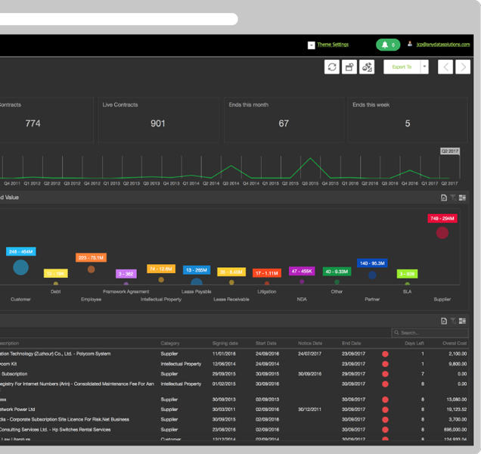This screenshot has width=481, height=454.
Task: Click export icon in the Value panel header
Action: point(444,197)
